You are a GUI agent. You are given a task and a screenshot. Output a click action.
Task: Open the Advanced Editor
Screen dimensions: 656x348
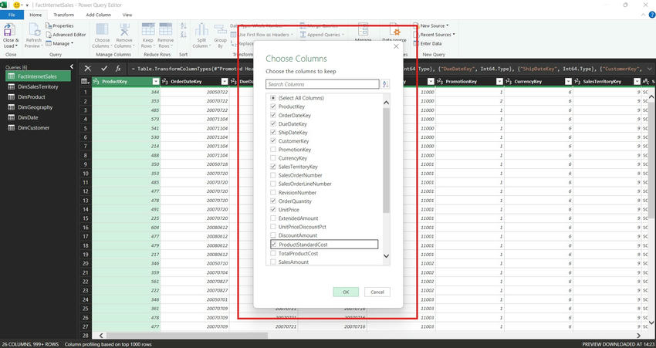coord(66,35)
